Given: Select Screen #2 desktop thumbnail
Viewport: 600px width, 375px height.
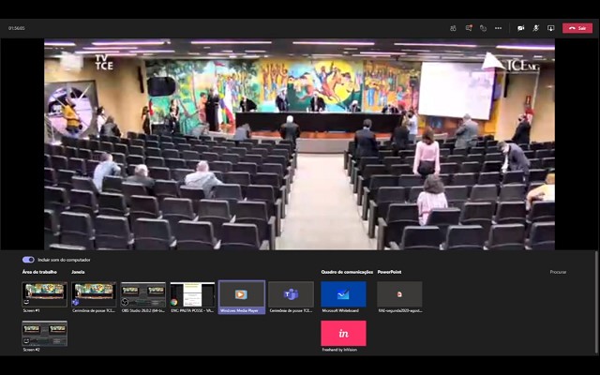Looking at the screenshot, I should [x=44, y=334].
